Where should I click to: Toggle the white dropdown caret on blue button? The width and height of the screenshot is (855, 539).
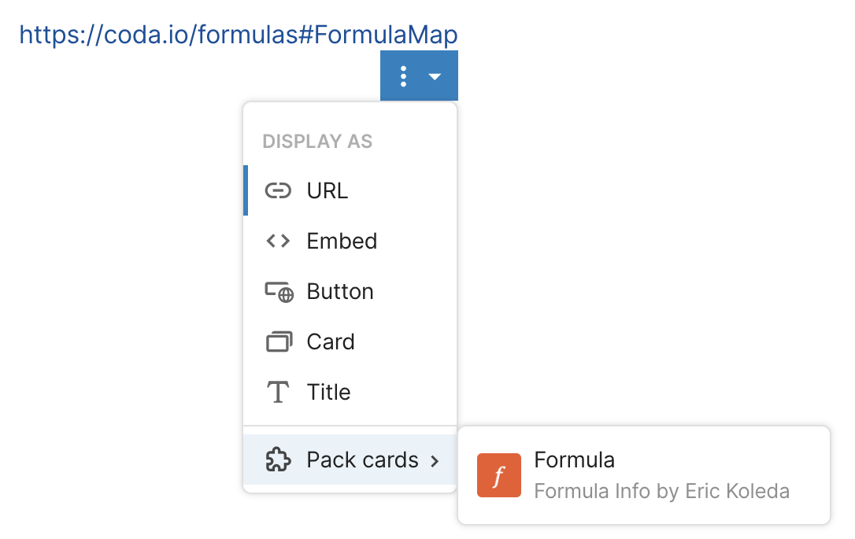(435, 76)
